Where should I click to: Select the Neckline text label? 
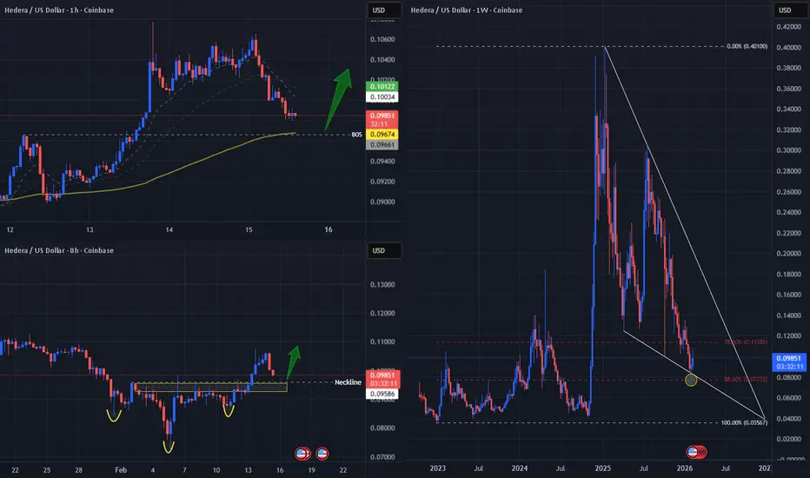pyautogui.click(x=348, y=382)
